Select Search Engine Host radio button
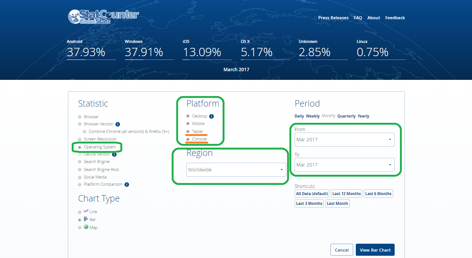Viewport: 472px width, 258px height. [x=80, y=170]
